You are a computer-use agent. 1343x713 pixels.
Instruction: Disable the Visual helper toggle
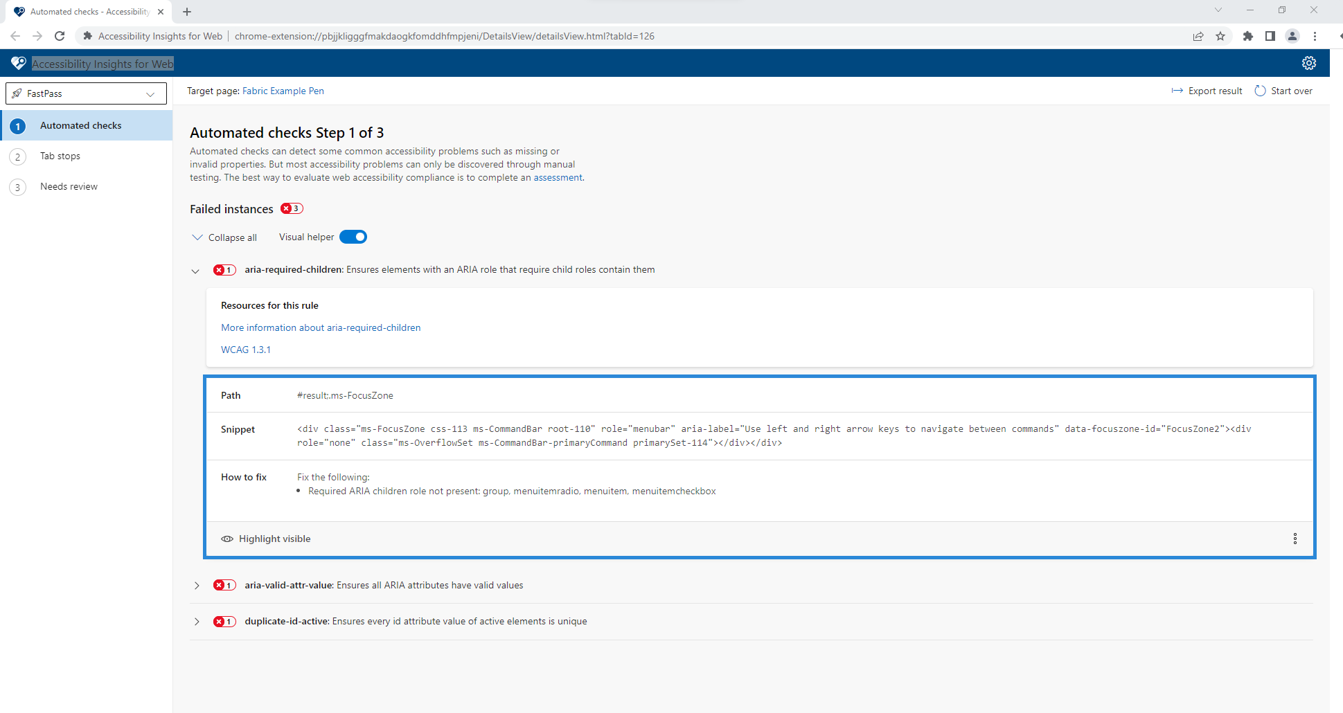tap(353, 237)
